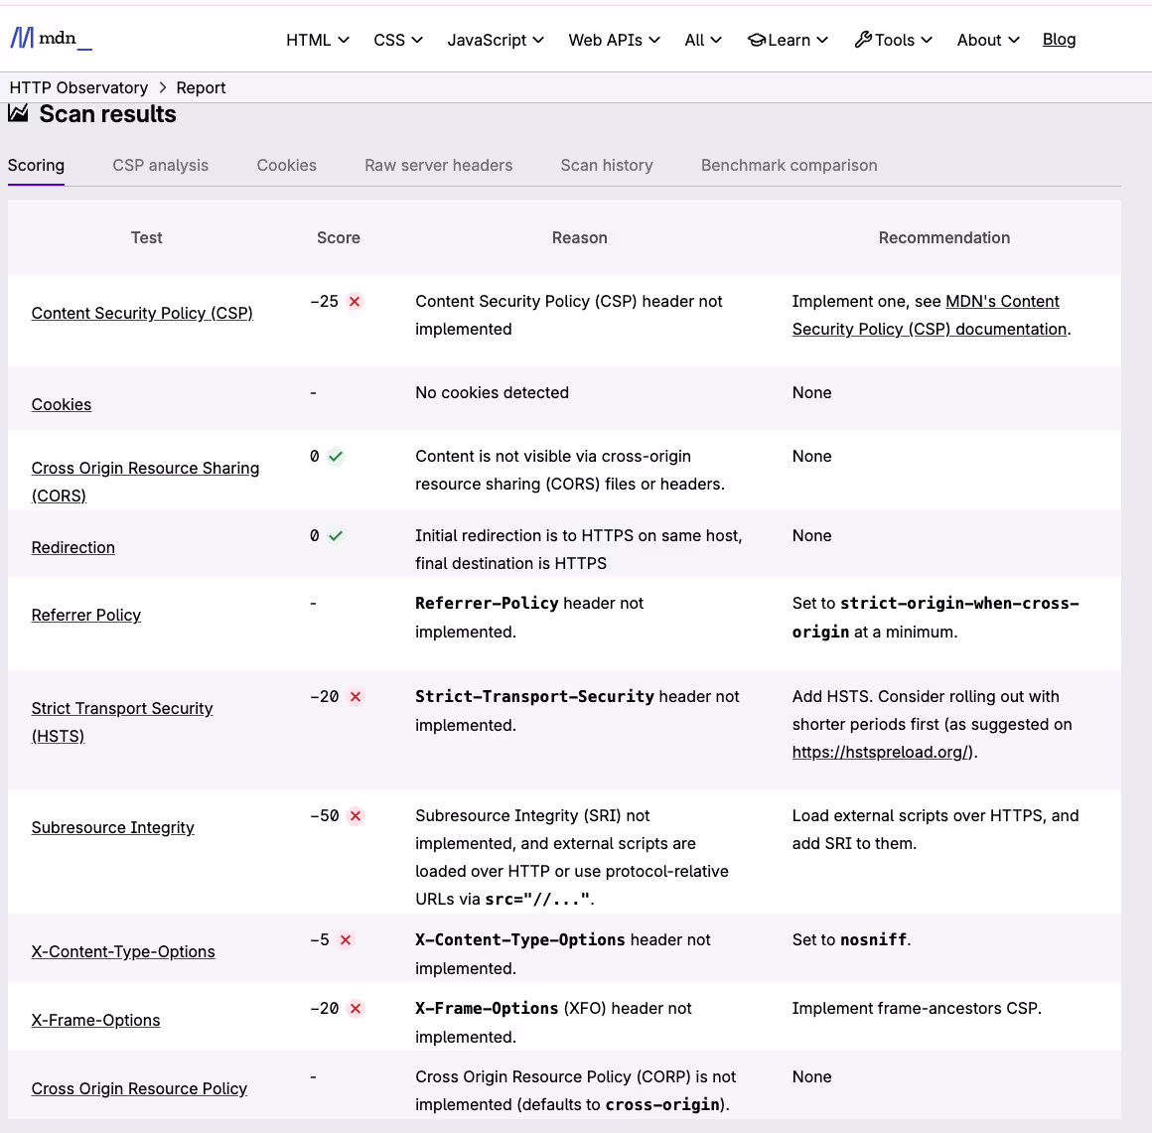
Task: Expand the Web APIs menu
Action: (x=614, y=40)
